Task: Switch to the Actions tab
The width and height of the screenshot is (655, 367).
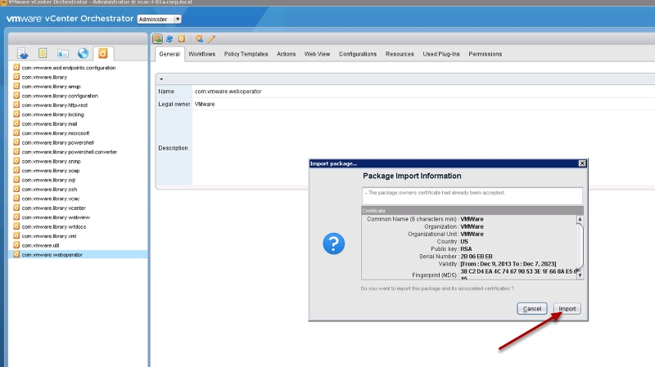Action: pos(286,54)
